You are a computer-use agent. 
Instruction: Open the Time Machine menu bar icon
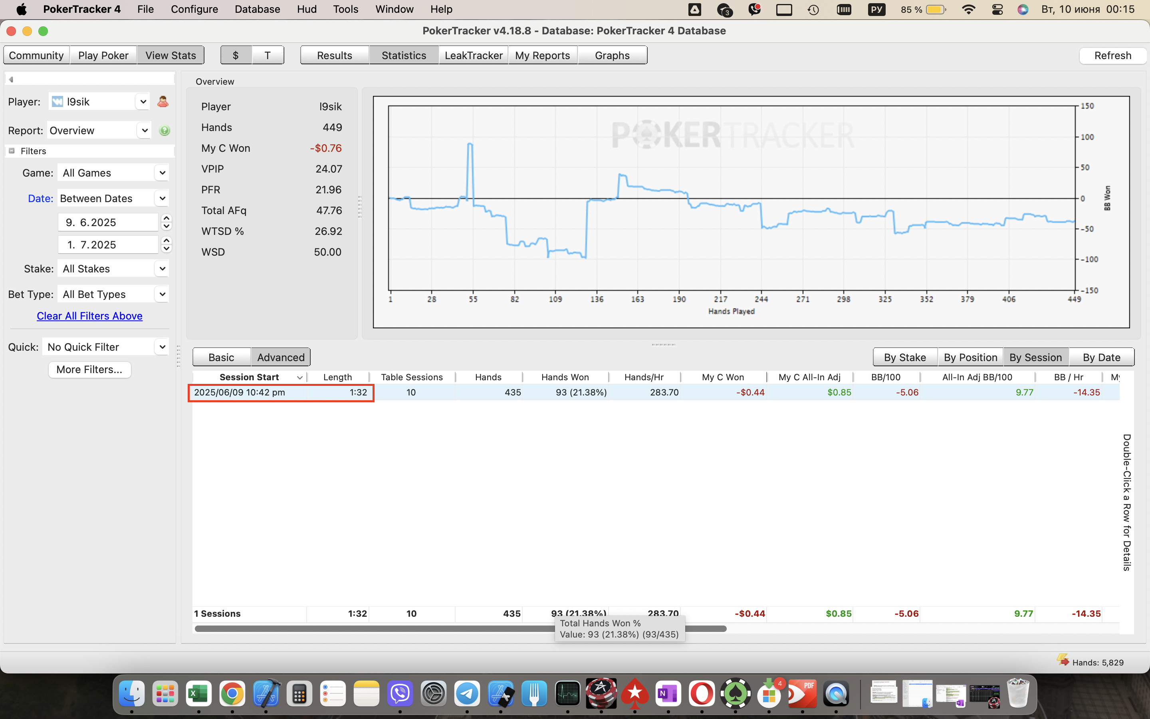(813, 10)
